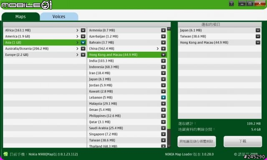Add Oman map with plus icon

pyautogui.click(x=163, y=110)
